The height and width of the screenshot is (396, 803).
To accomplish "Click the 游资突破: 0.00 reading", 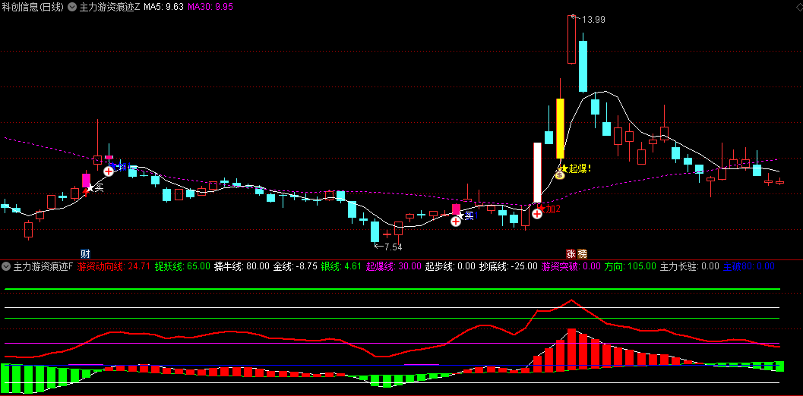I will tap(571, 266).
